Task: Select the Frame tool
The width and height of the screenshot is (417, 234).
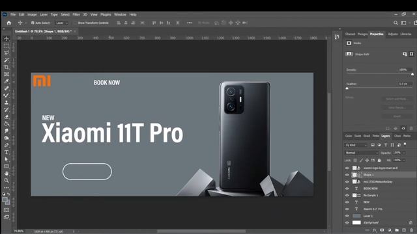Action: 7,74
